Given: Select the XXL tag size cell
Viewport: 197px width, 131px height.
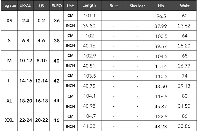Looking at the screenshot, I should 9,120.
